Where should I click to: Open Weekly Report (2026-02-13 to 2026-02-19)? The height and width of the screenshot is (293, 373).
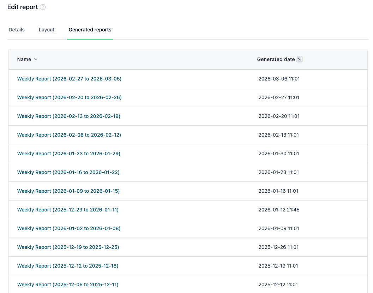point(68,116)
